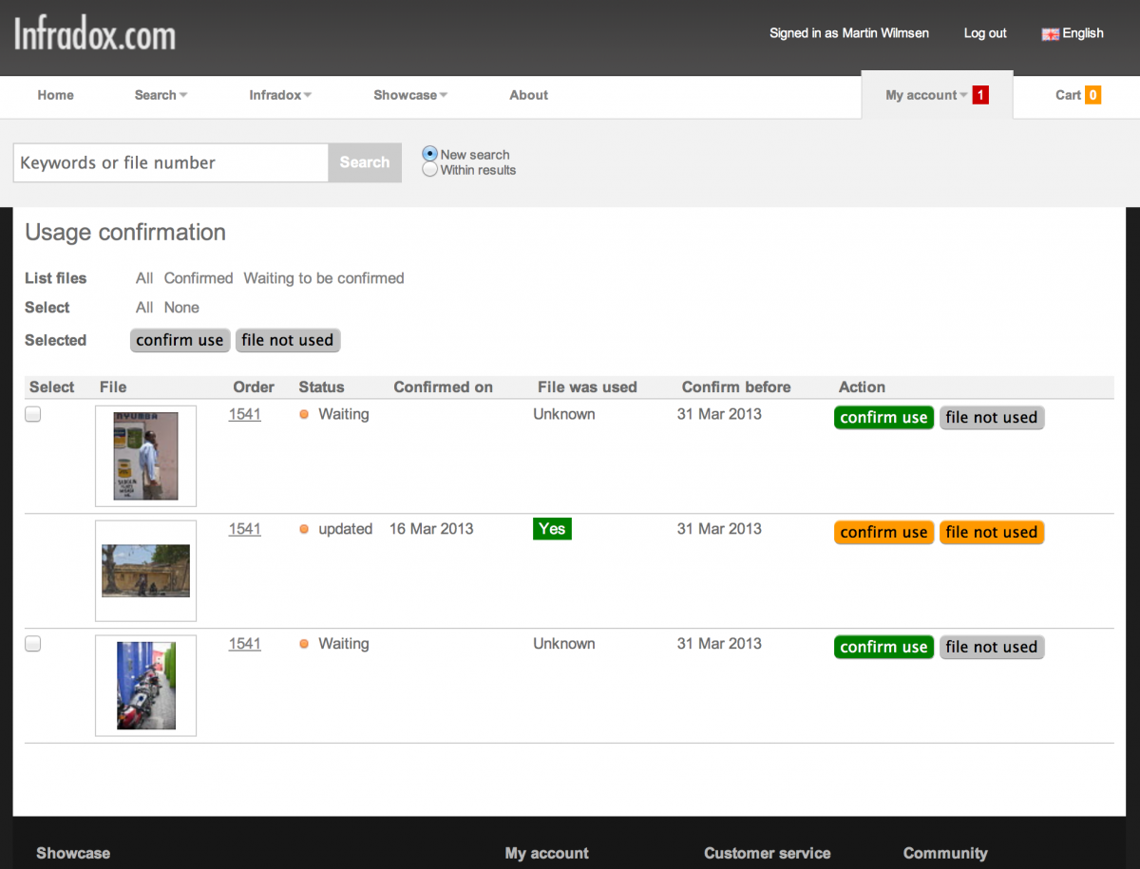The height and width of the screenshot is (869, 1140).
Task: Tick the checkbox for the first file row
Action: tap(33, 414)
